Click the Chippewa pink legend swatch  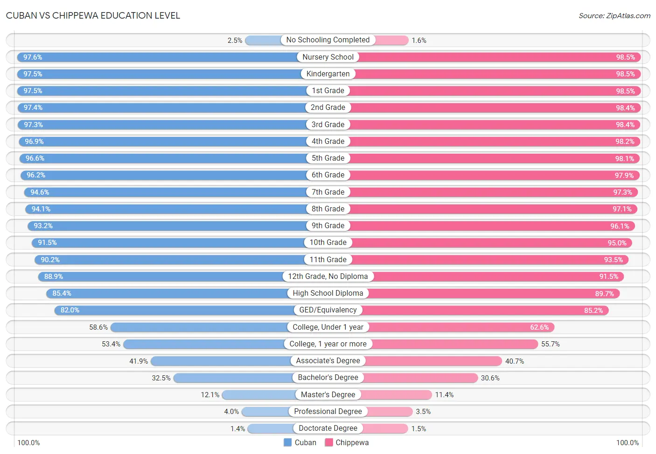point(328,442)
